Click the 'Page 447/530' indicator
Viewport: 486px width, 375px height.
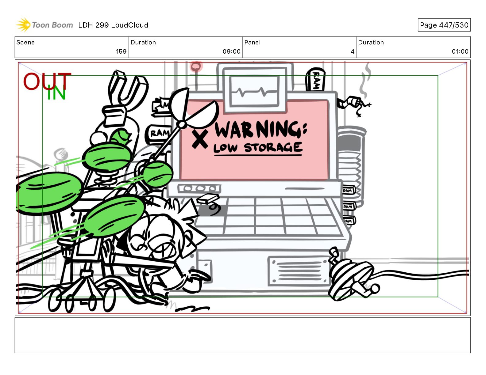coord(444,25)
